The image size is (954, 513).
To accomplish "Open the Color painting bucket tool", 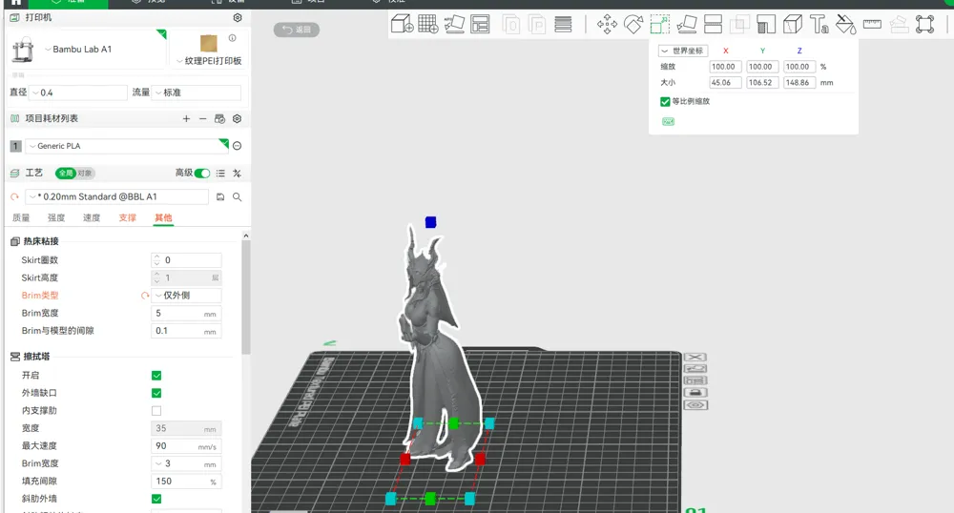I will (x=845, y=24).
